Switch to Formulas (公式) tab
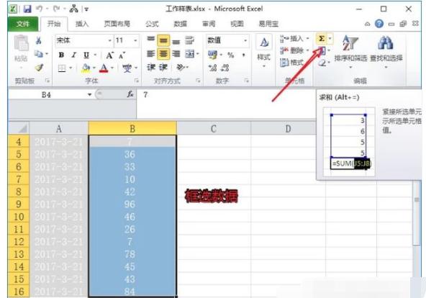426x298 pixels. coord(152,24)
